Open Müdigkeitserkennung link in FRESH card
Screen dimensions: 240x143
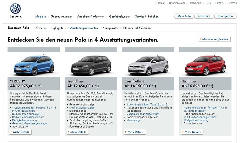(x=24, y=120)
